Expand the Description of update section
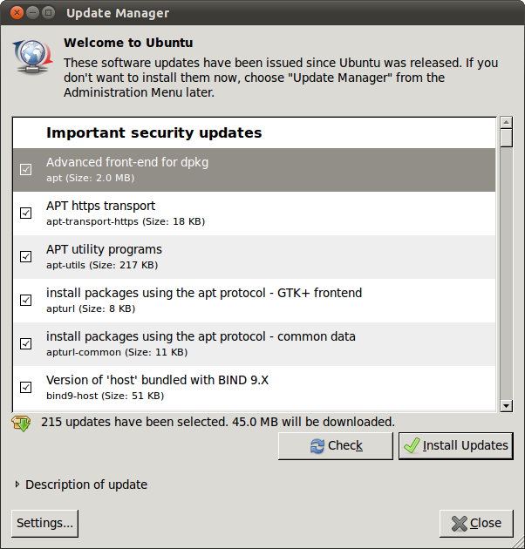 18,485
